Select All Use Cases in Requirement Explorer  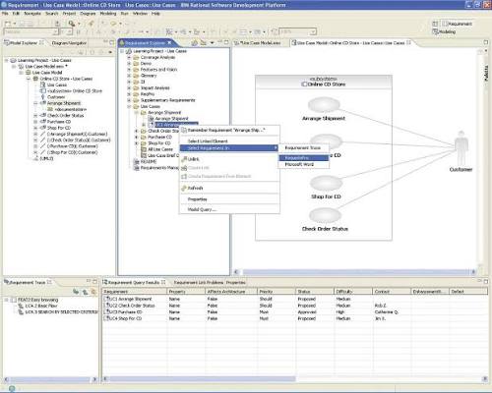[160, 149]
